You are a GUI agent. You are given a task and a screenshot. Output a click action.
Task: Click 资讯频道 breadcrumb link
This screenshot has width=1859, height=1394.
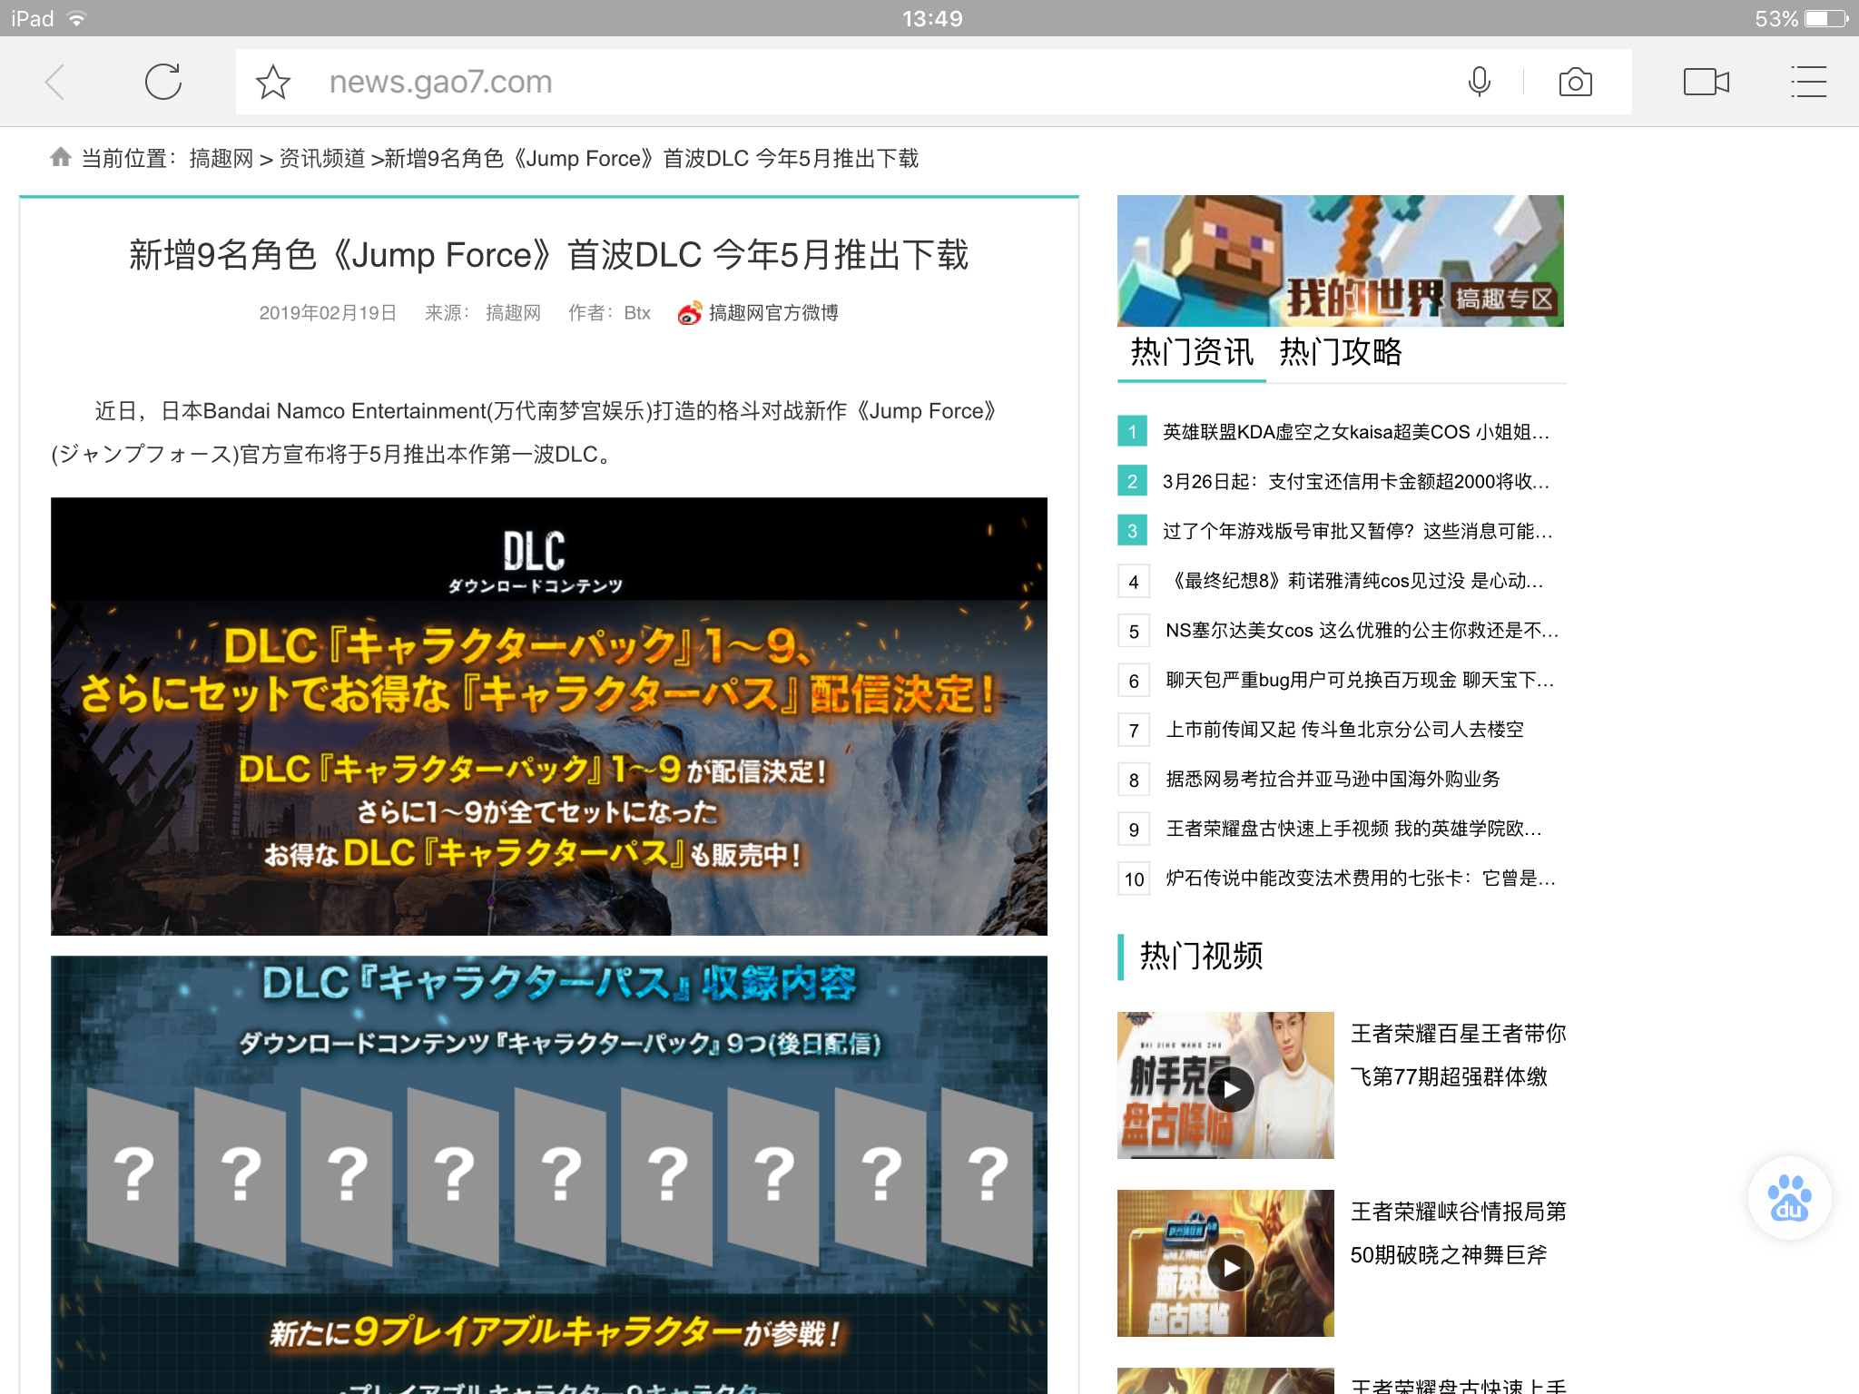tap(321, 159)
